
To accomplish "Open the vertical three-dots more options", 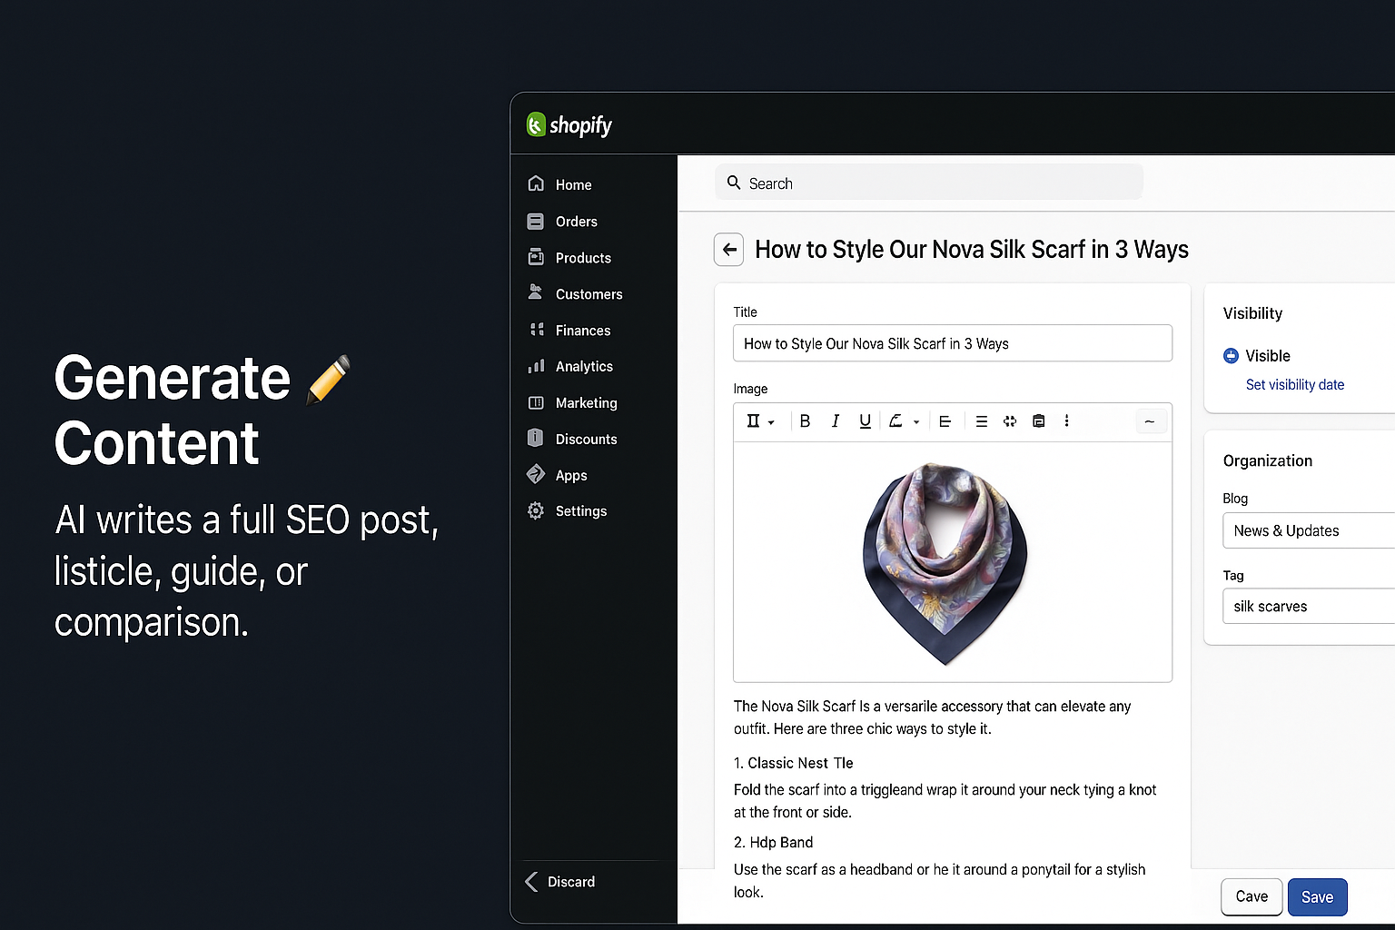I will pyautogui.click(x=1066, y=421).
